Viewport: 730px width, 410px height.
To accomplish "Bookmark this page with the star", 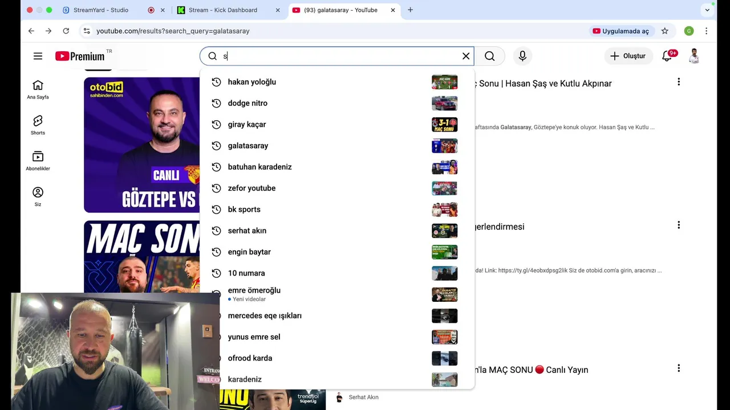I will [665, 31].
